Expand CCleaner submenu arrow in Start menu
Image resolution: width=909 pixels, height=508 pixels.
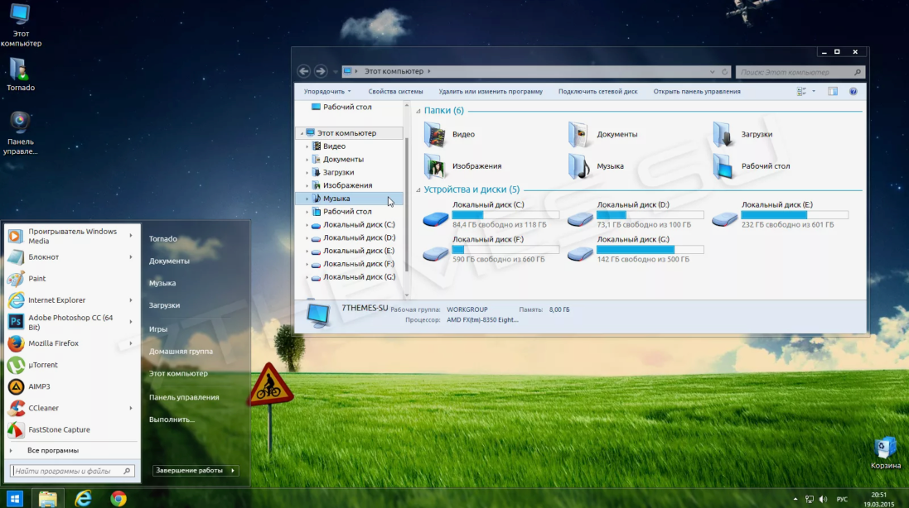pos(131,408)
